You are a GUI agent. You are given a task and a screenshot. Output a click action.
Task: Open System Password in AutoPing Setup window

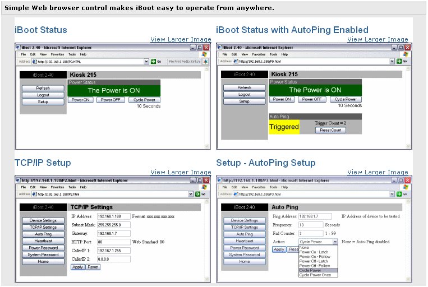pos(245,254)
